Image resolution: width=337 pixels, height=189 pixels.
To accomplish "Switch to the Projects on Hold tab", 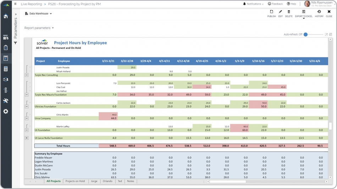I will [75, 181].
